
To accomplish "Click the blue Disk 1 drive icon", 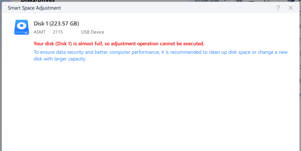I will [22, 27].
